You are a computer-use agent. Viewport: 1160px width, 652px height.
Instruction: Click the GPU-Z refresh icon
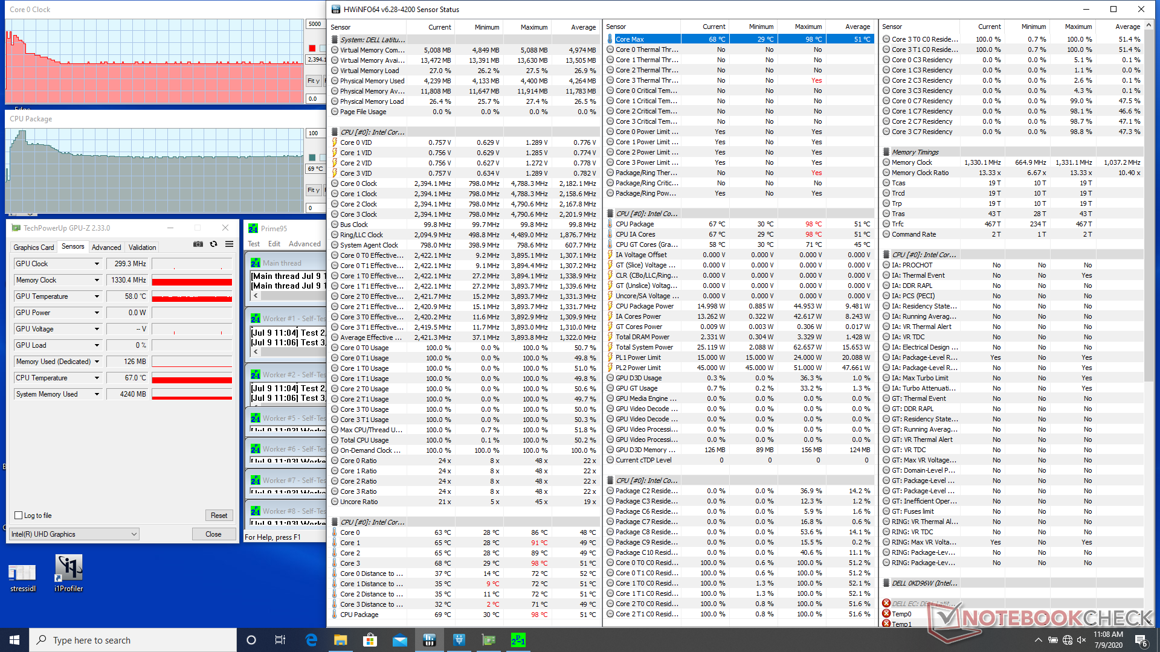(213, 244)
